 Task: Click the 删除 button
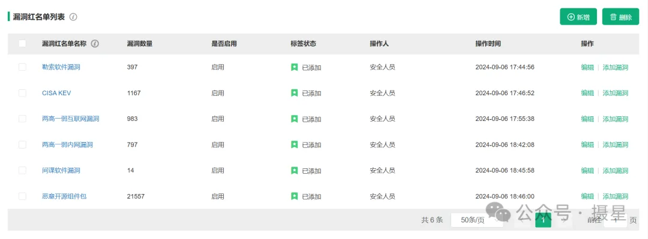pos(621,17)
